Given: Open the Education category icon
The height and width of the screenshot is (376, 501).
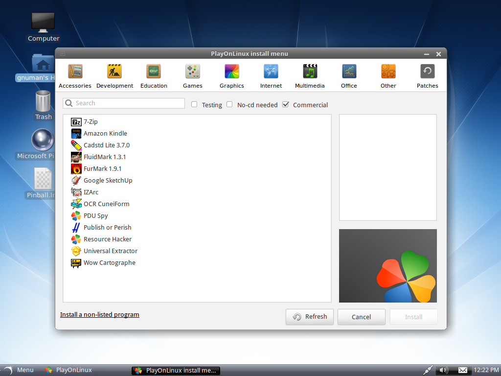Looking at the screenshot, I should (154, 71).
